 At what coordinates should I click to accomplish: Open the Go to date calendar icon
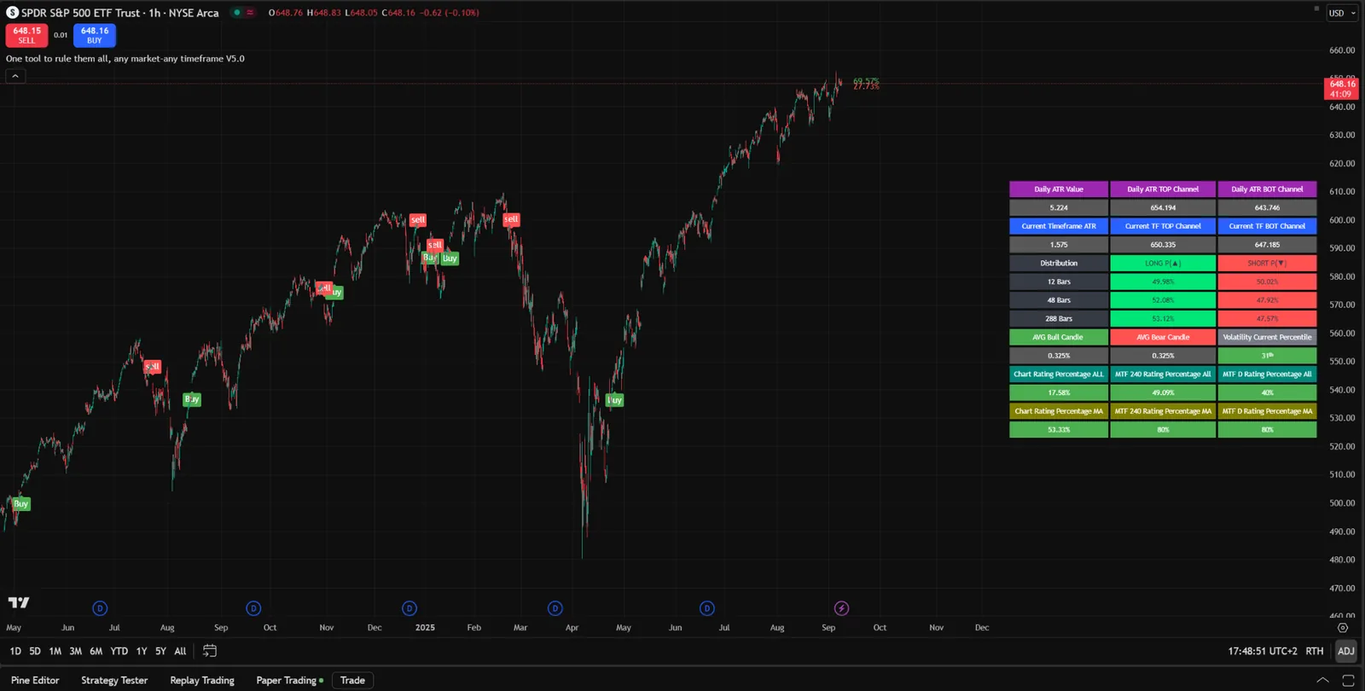(x=210, y=651)
